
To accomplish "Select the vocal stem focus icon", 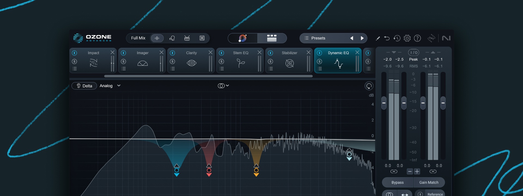I will (172, 38).
